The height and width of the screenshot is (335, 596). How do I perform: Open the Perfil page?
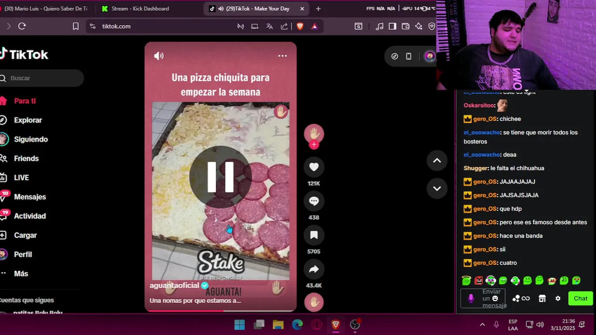(23, 255)
